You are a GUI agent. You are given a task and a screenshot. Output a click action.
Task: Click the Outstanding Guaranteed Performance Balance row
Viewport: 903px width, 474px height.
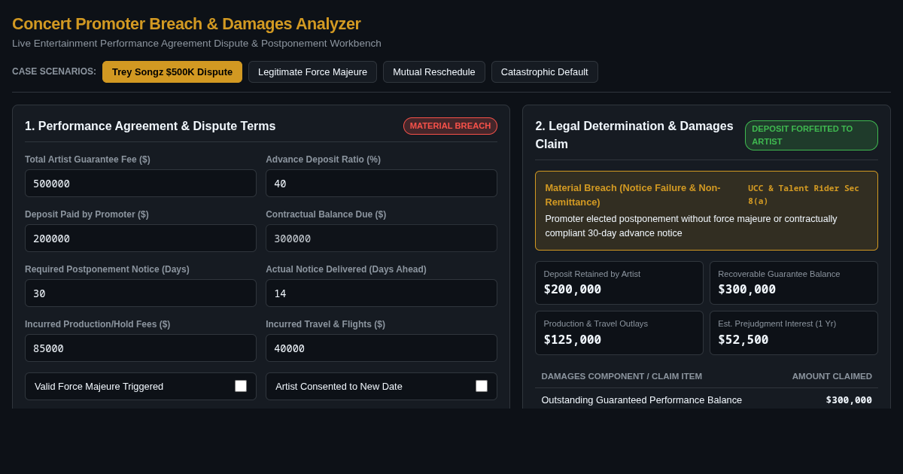coord(707,400)
